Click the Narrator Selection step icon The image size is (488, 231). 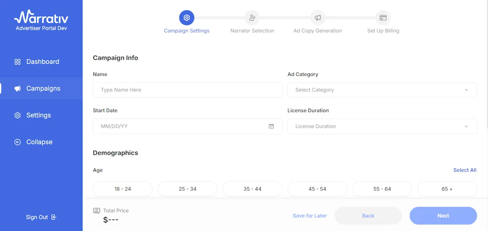pyautogui.click(x=252, y=18)
